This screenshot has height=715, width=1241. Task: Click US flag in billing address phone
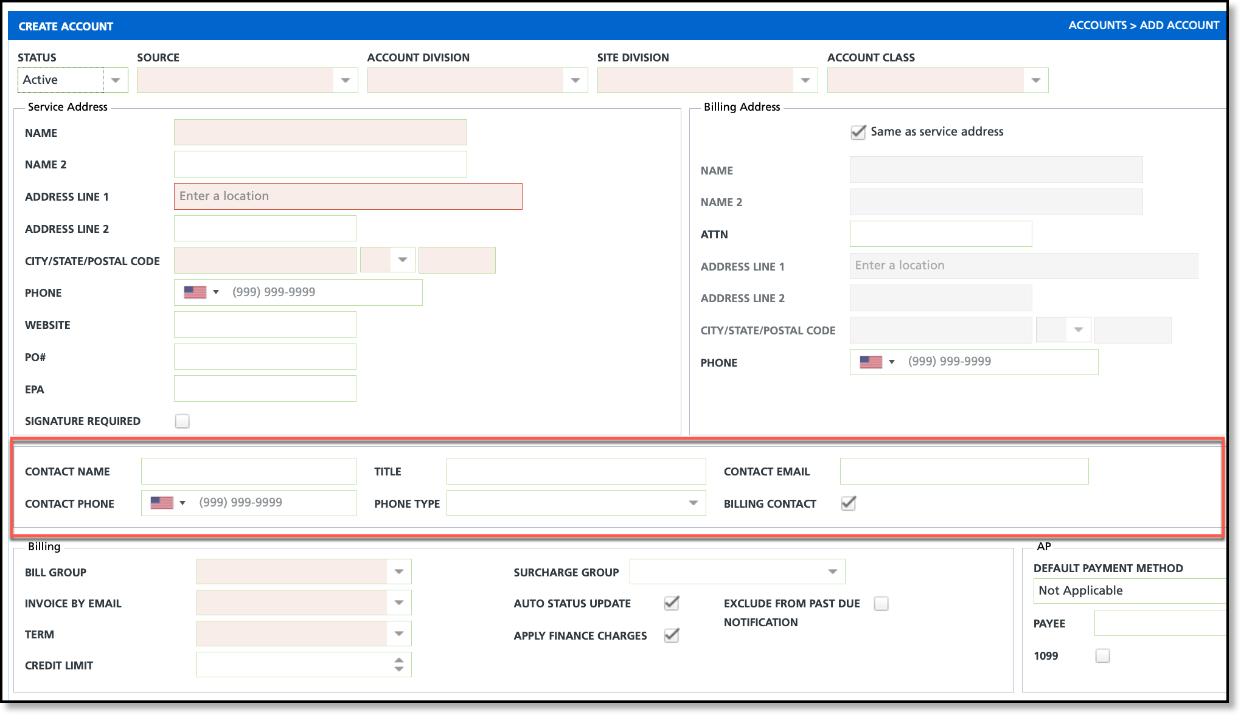point(871,362)
